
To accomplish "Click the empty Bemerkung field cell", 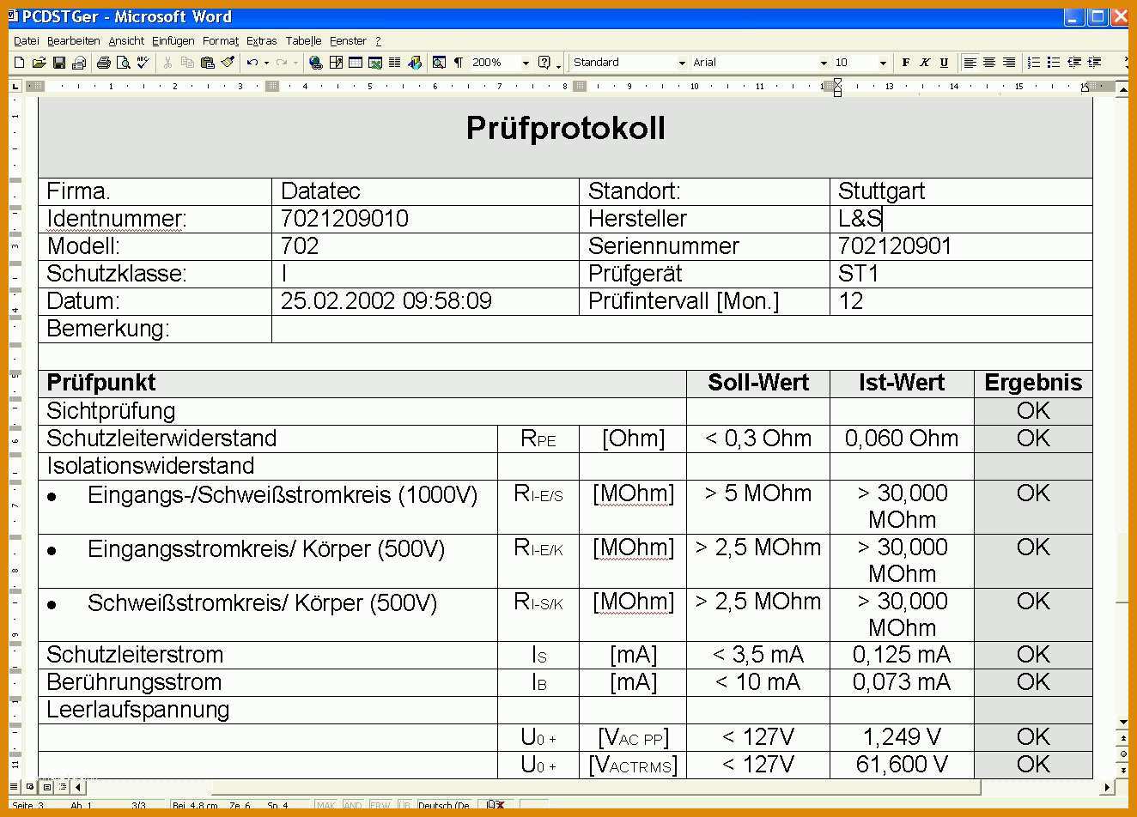I will point(682,329).
